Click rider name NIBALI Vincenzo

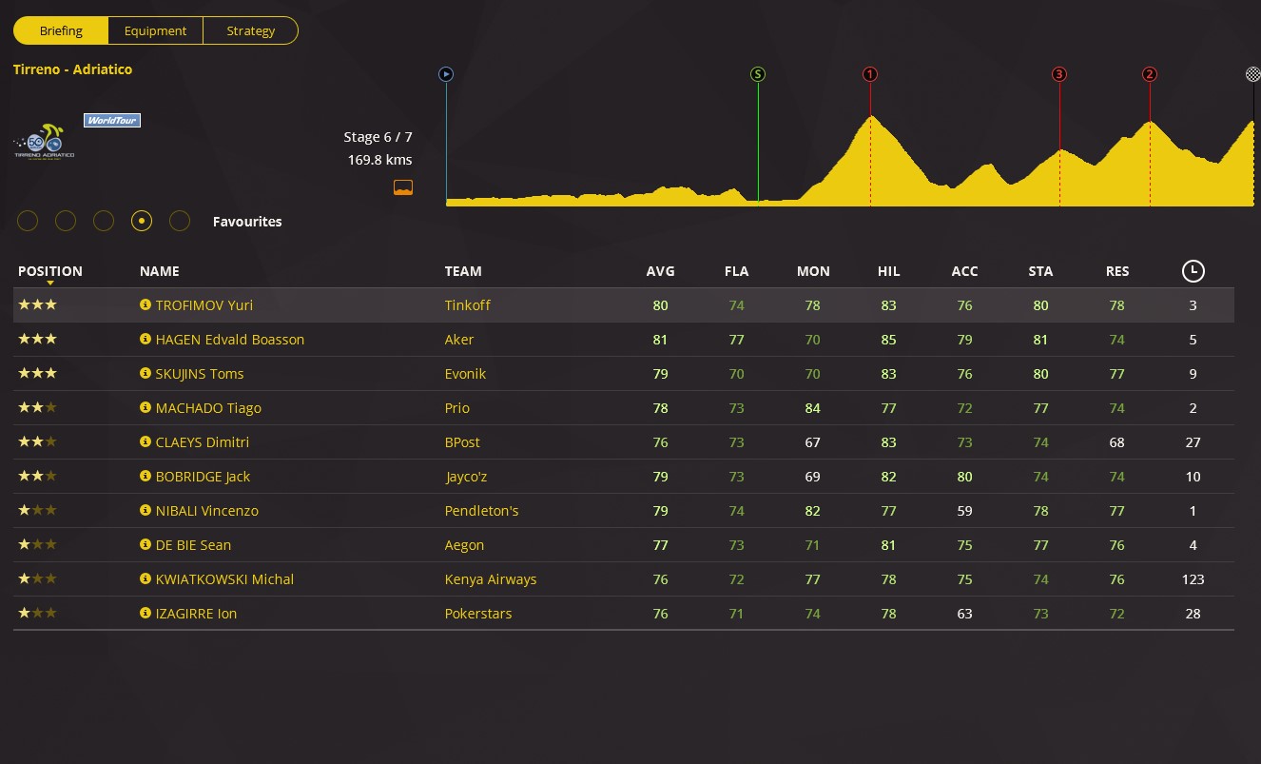pos(207,511)
